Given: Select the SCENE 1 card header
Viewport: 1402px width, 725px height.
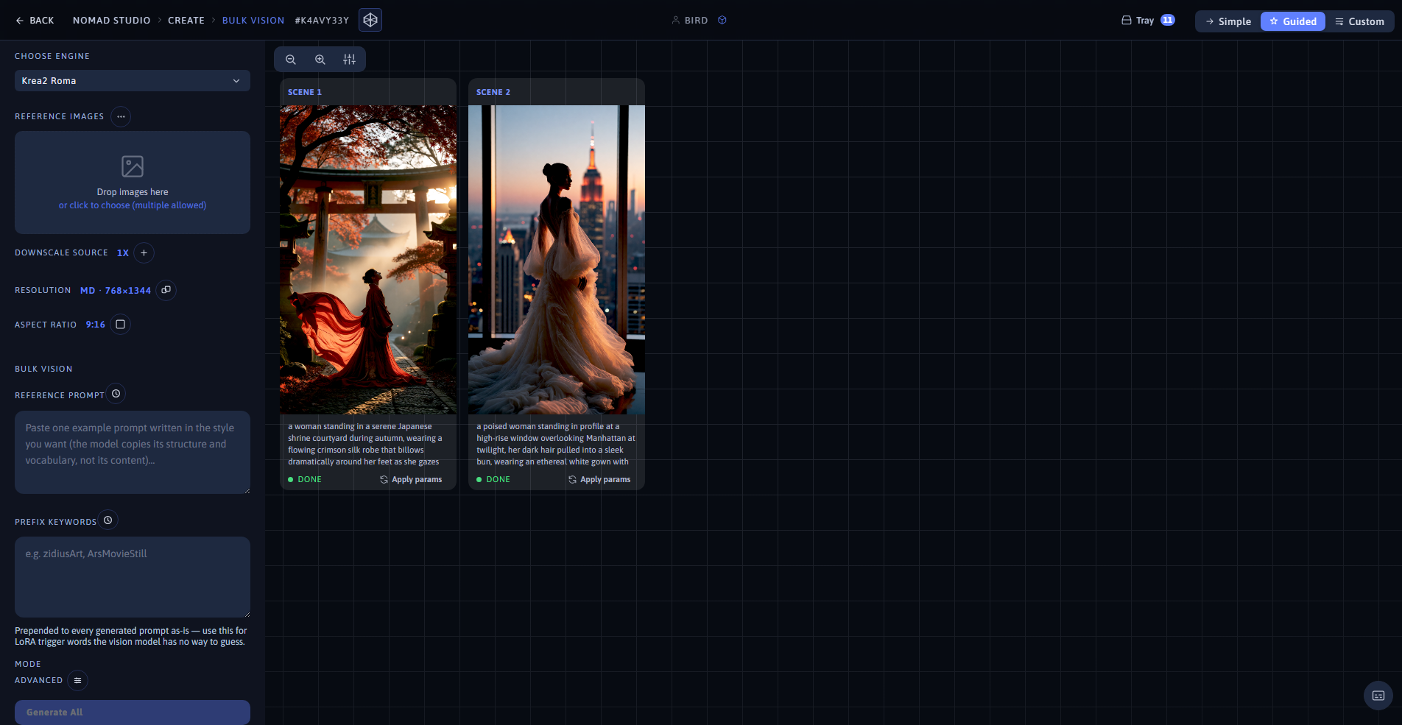Looking at the screenshot, I should (368, 92).
